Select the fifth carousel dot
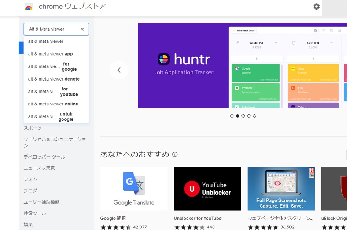The height and width of the screenshot is (231, 347). (255, 116)
